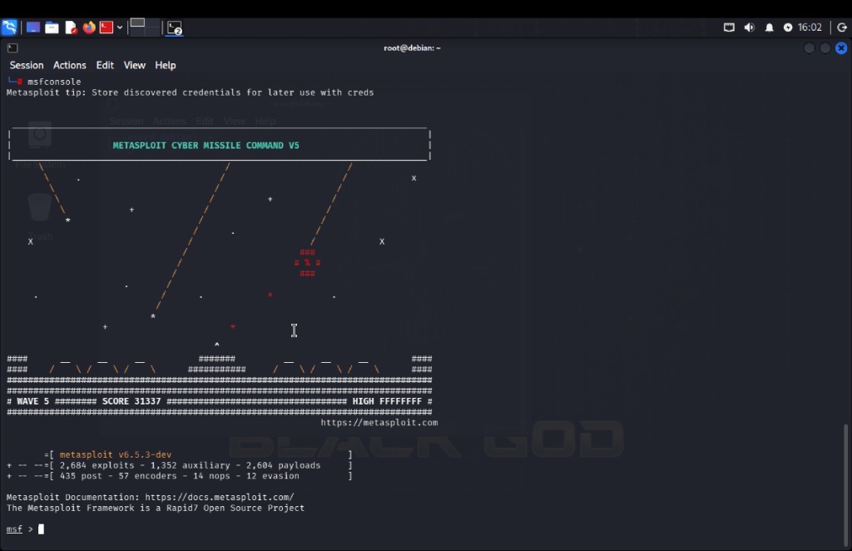
Task: Click the terminal vertical scrollbar
Action: [845, 484]
